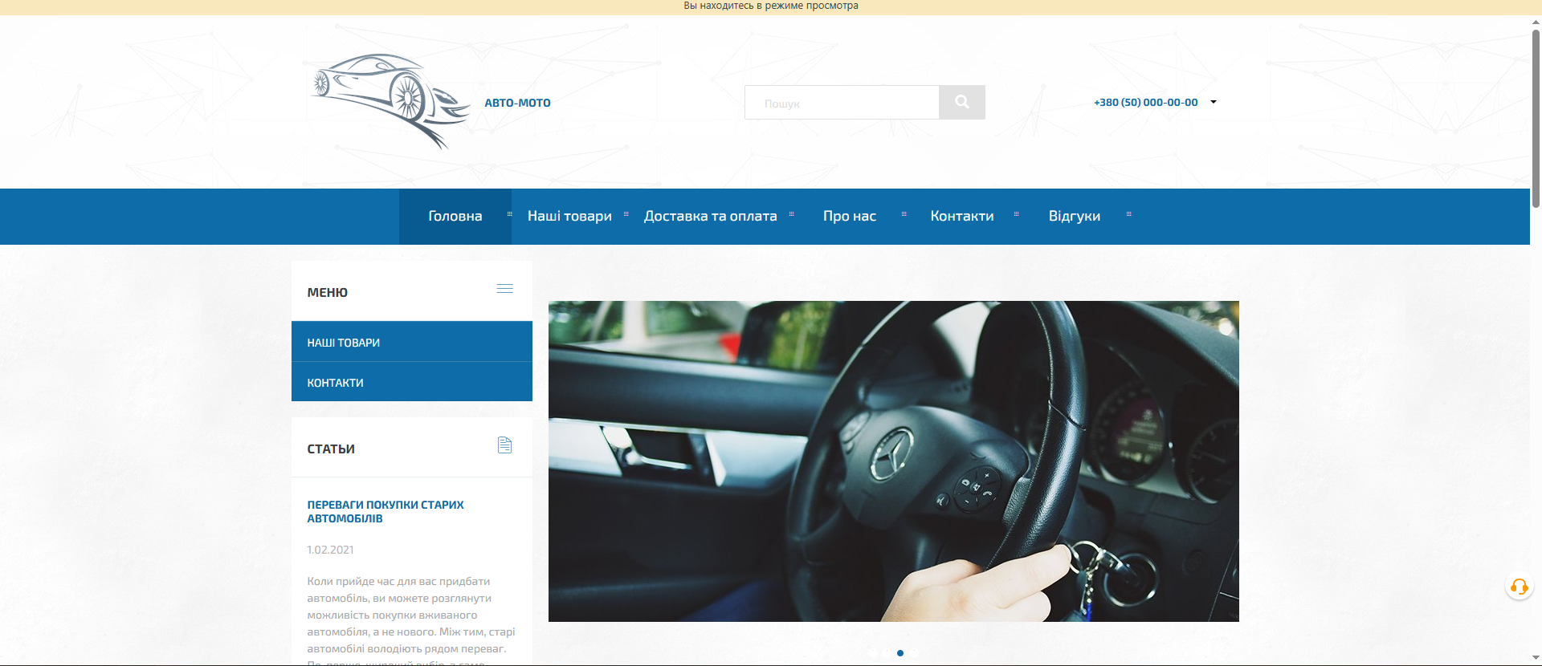This screenshot has height=666, width=1542.
Task: Select the active blue slide indicator dot
Action: pyautogui.click(x=900, y=653)
